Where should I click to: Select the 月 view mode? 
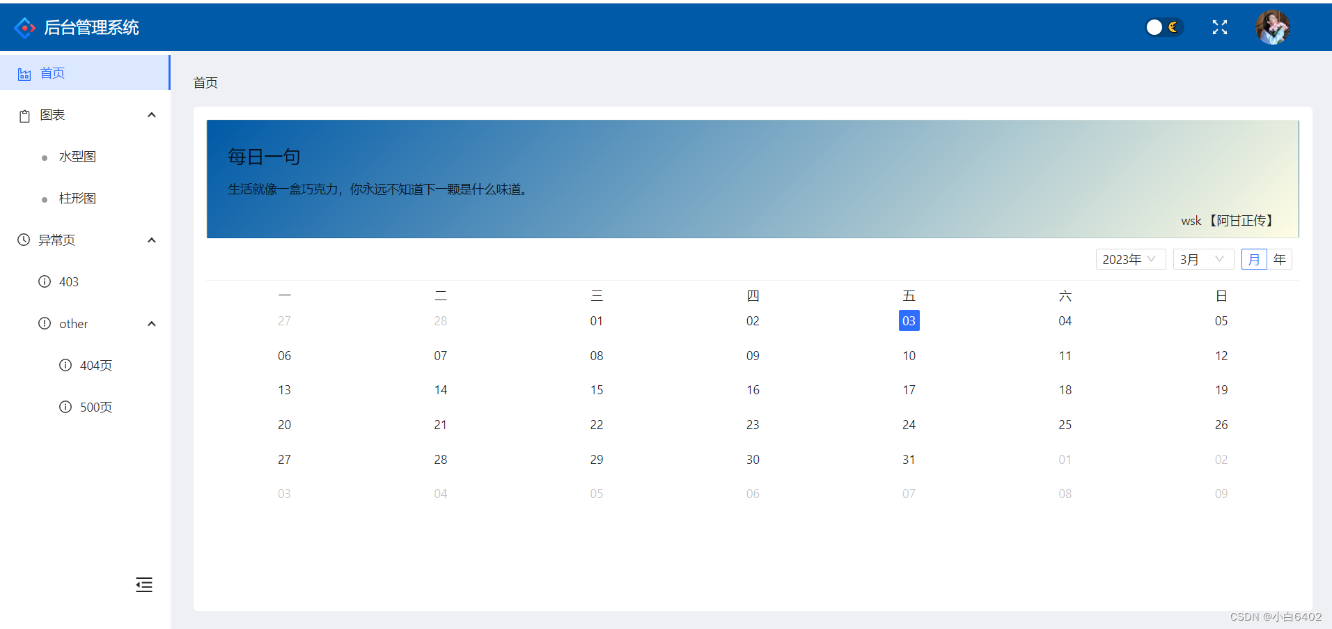tap(1254, 259)
